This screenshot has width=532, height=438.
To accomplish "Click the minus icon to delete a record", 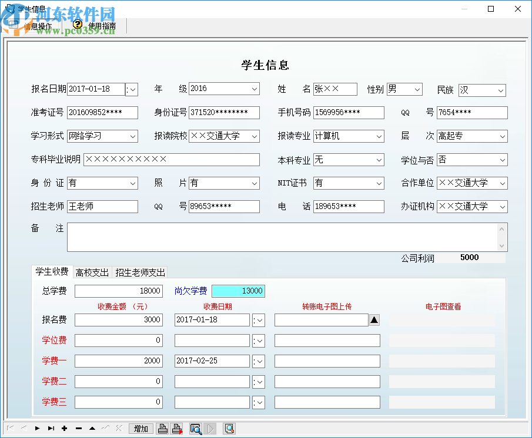I will click(78, 429).
